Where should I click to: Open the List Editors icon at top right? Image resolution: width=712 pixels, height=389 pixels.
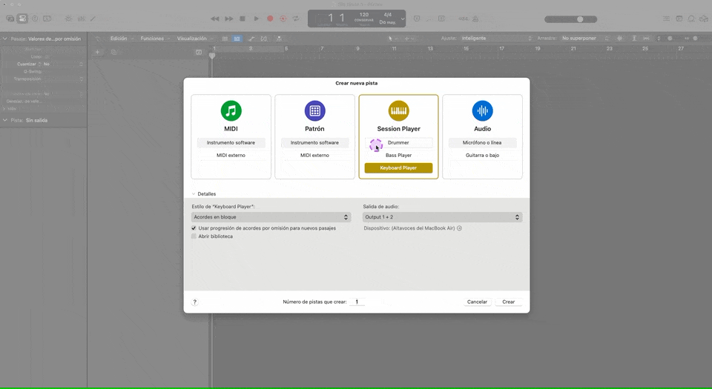[666, 19]
